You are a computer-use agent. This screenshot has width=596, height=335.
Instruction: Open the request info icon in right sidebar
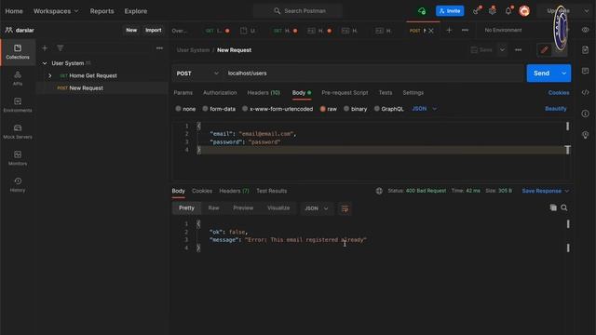tap(585, 114)
